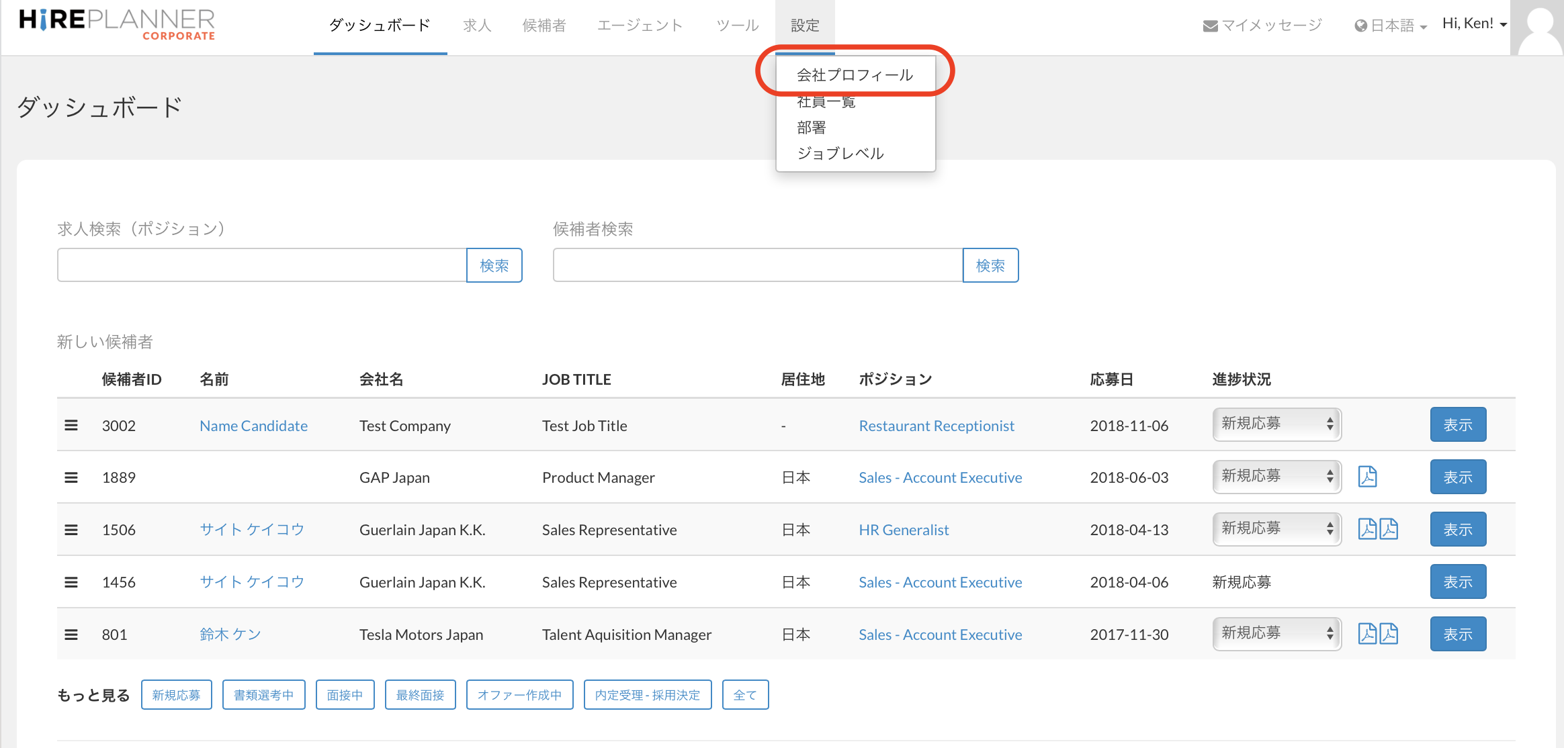The width and height of the screenshot is (1564, 748).
Task: Open first PDF document of candidate 1506
Action: pyautogui.click(x=1367, y=529)
